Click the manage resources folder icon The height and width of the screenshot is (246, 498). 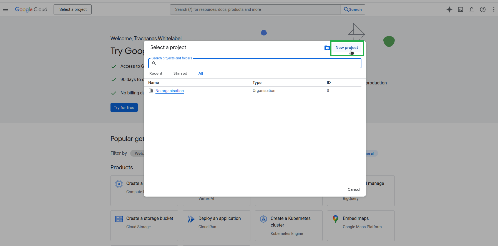pos(327,48)
